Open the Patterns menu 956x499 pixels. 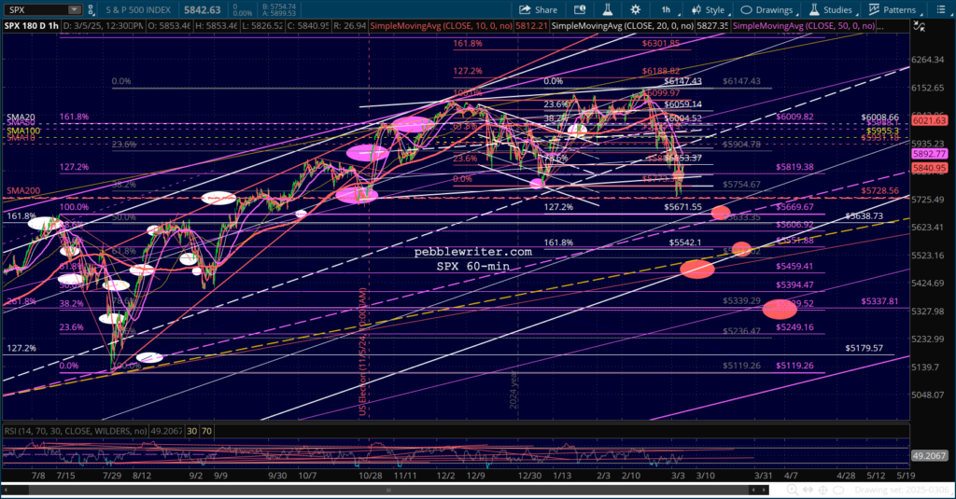[893, 9]
